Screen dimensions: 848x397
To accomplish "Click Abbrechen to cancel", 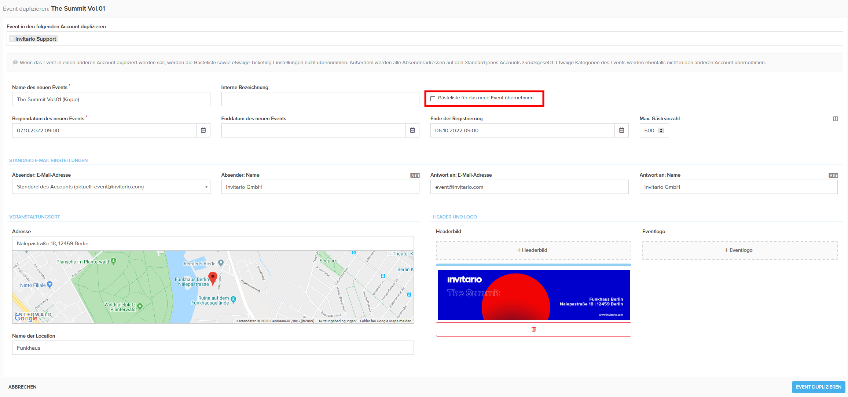I will pyautogui.click(x=22, y=387).
